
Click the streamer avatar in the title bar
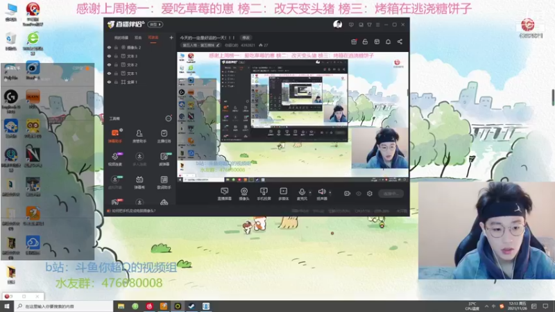[x=337, y=24]
